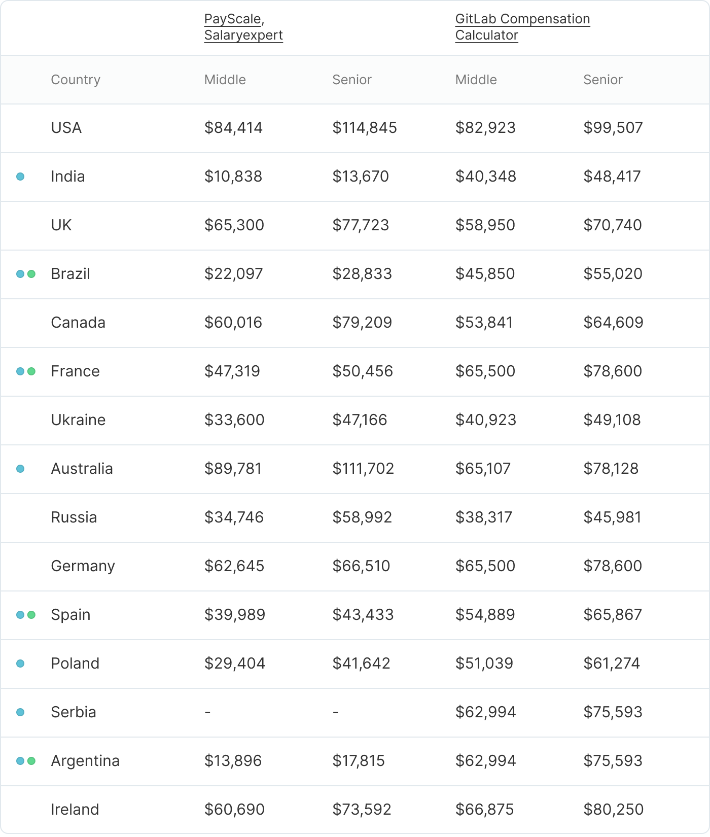Viewport: 710px width, 837px height.
Task: Click the Country column header
Action: click(x=76, y=80)
